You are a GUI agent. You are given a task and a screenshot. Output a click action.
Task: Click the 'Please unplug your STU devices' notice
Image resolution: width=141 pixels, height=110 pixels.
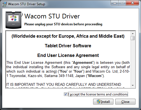(63, 24)
